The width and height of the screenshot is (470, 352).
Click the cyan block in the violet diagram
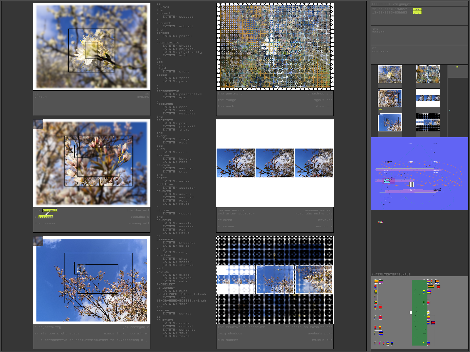click(387, 182)
